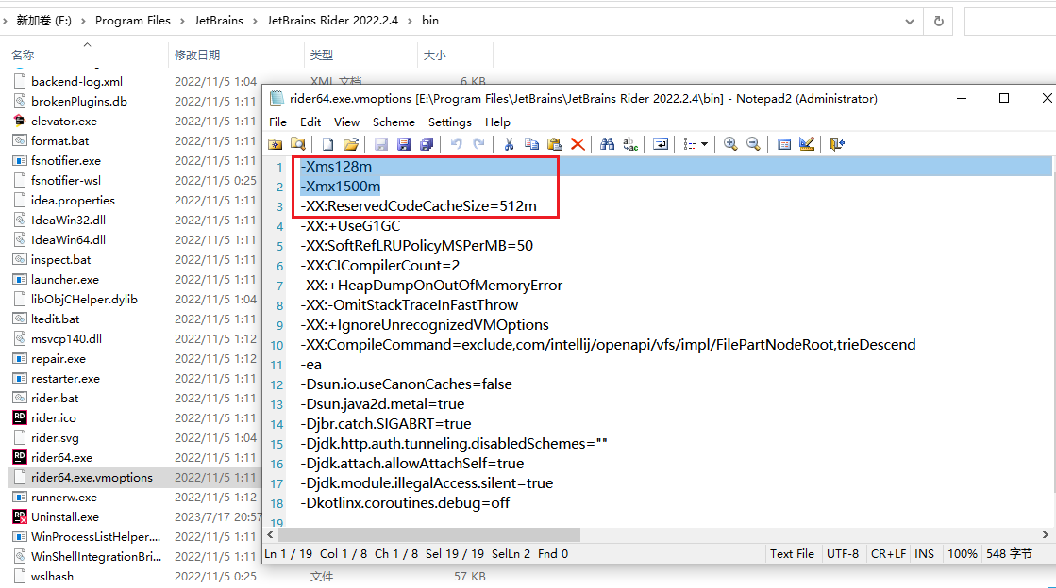The image size is (1056, 588).
Task: Click line -Dkotlinx.coroutines.debug=off
Action: 405,502
